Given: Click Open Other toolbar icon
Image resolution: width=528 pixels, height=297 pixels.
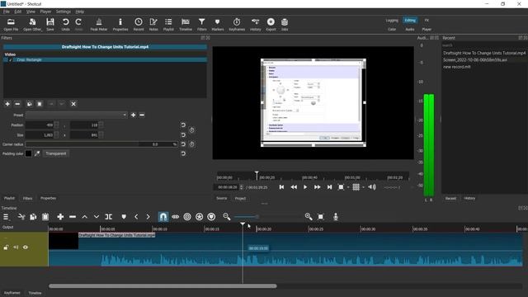Looking at the screenshot, I should coord(32,25).
